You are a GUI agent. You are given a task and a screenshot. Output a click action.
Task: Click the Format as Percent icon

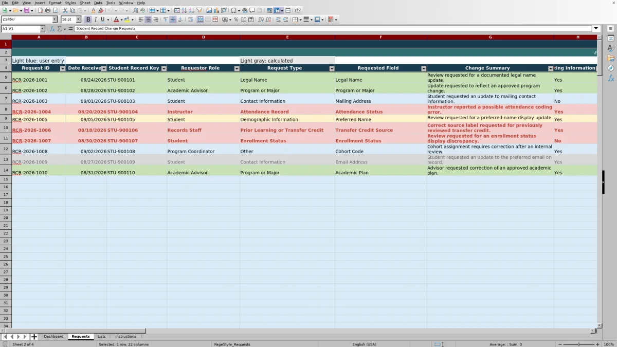pos(236,20)
